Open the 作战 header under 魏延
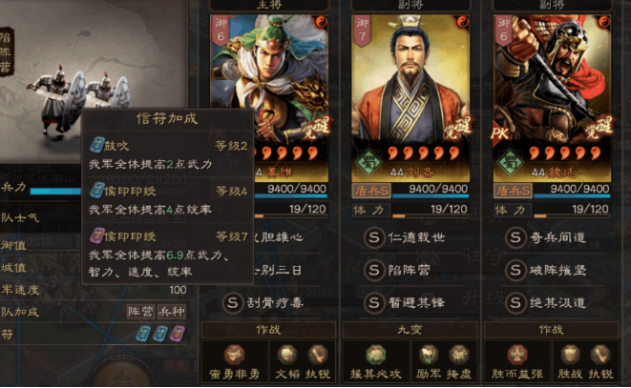Image resolution: width=631 pixels, height=388 pixels. [552, 330]
